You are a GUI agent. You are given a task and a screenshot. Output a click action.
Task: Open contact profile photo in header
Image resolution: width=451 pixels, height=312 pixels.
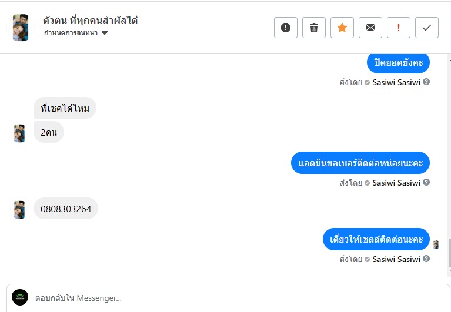[21, 28]
